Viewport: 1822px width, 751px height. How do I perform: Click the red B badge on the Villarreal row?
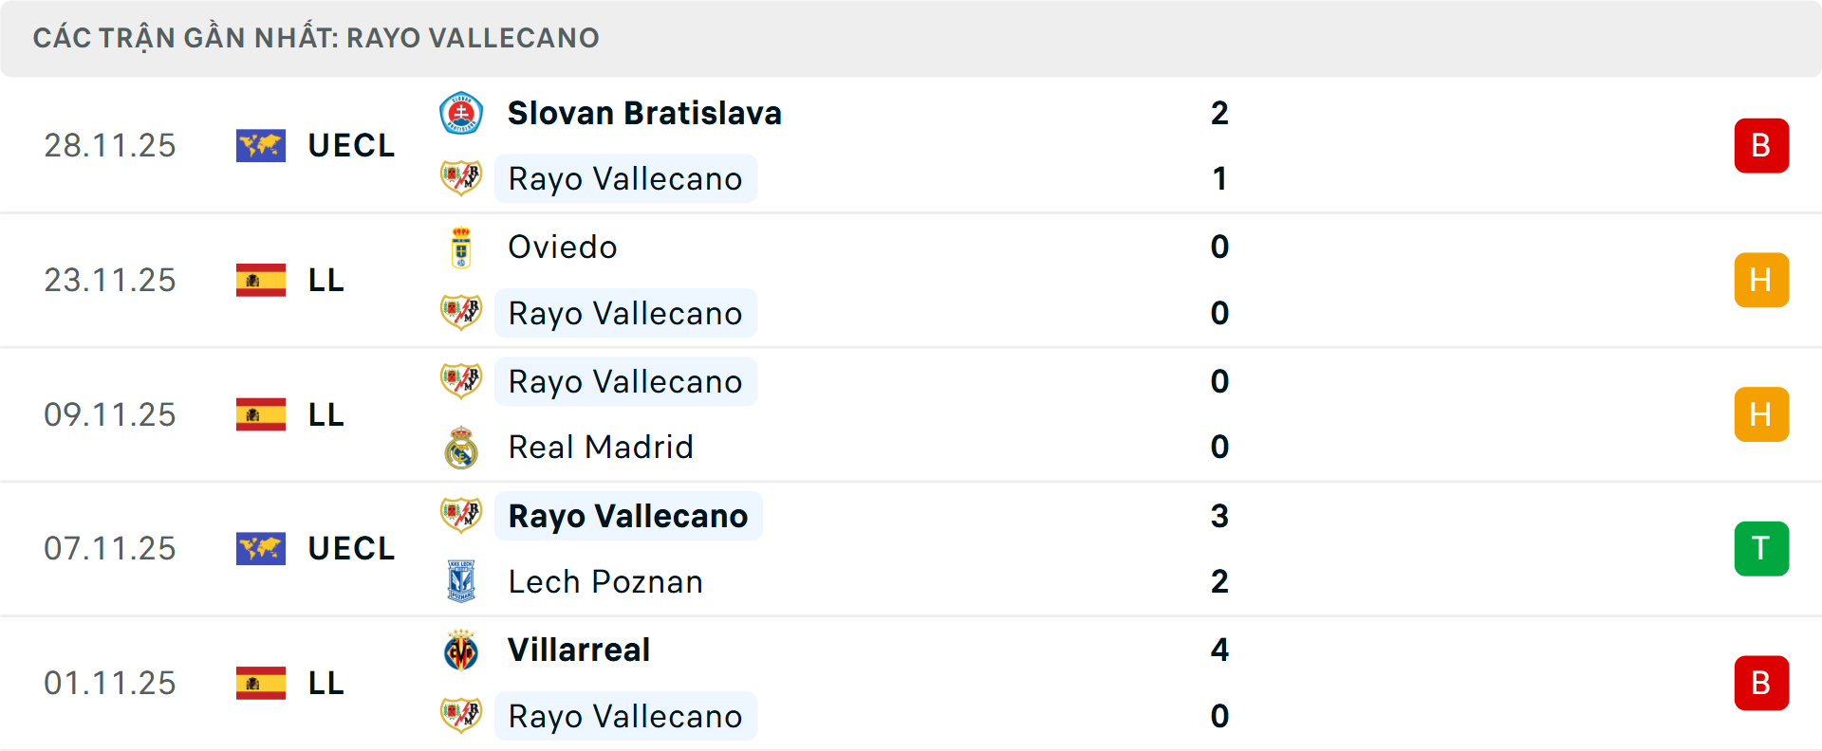(1761, 683)
